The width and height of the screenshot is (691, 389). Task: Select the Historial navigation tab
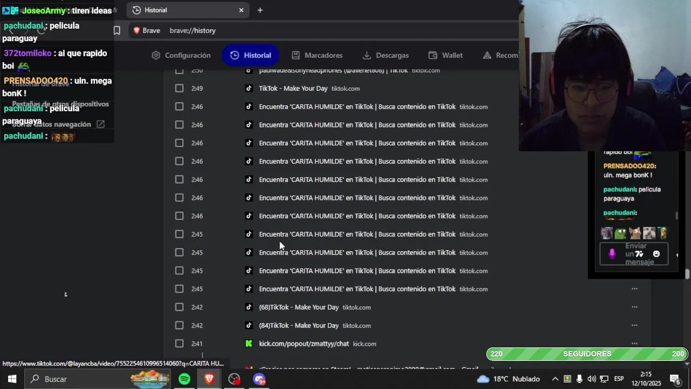click(x=250, y=55)
